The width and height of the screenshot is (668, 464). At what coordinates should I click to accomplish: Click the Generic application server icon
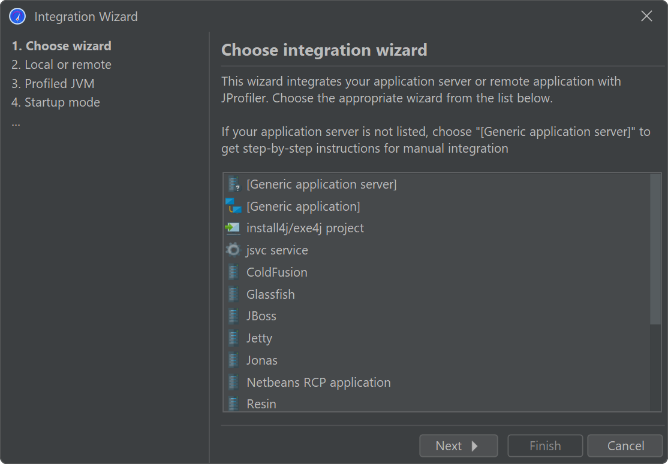(233, 184)
